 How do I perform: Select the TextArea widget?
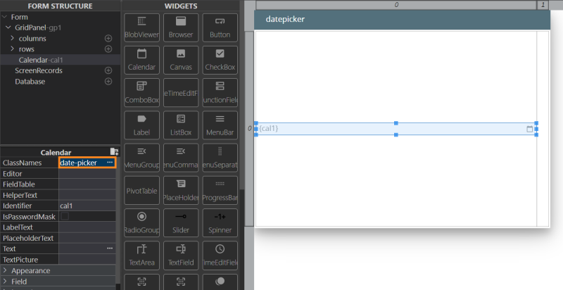click(141, 255)
